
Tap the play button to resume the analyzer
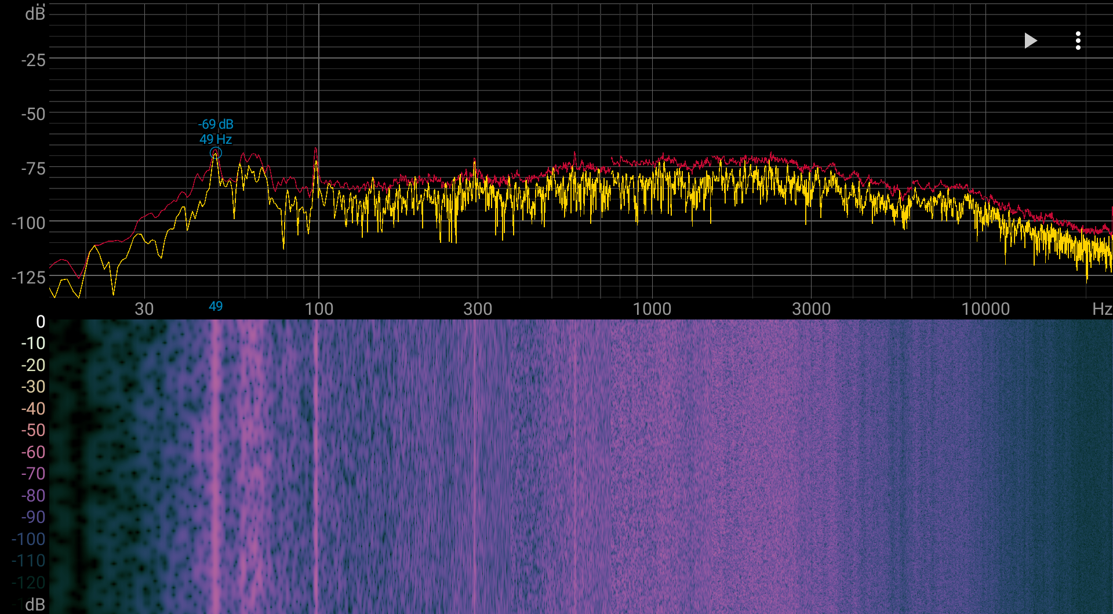tap(1030, 41)
